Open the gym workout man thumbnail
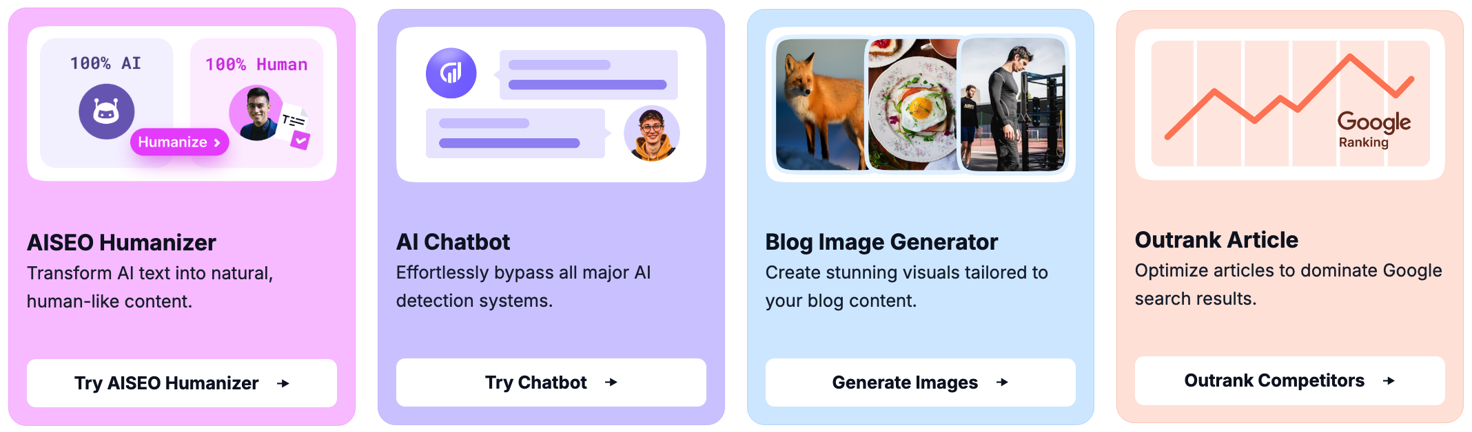Image resolution: width=1472 pixels, height=432 pixels. [1012, 105]
